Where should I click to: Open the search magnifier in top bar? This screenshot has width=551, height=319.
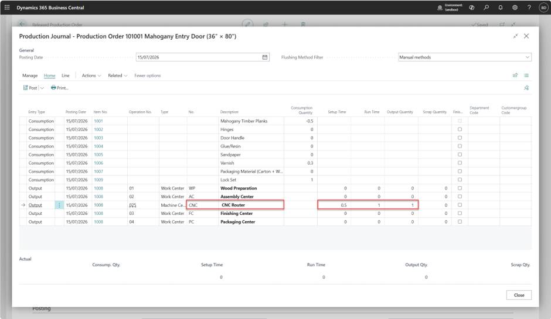pos(486,8)
